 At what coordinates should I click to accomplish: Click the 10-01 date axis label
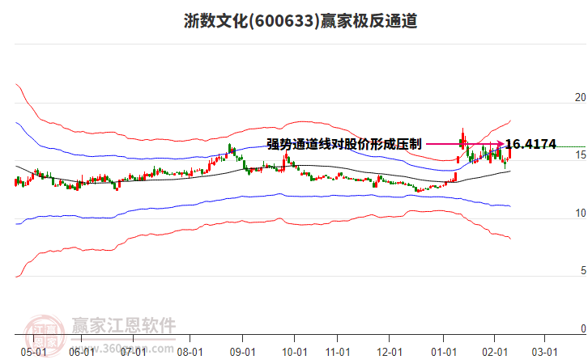click(x=294, y=352)
